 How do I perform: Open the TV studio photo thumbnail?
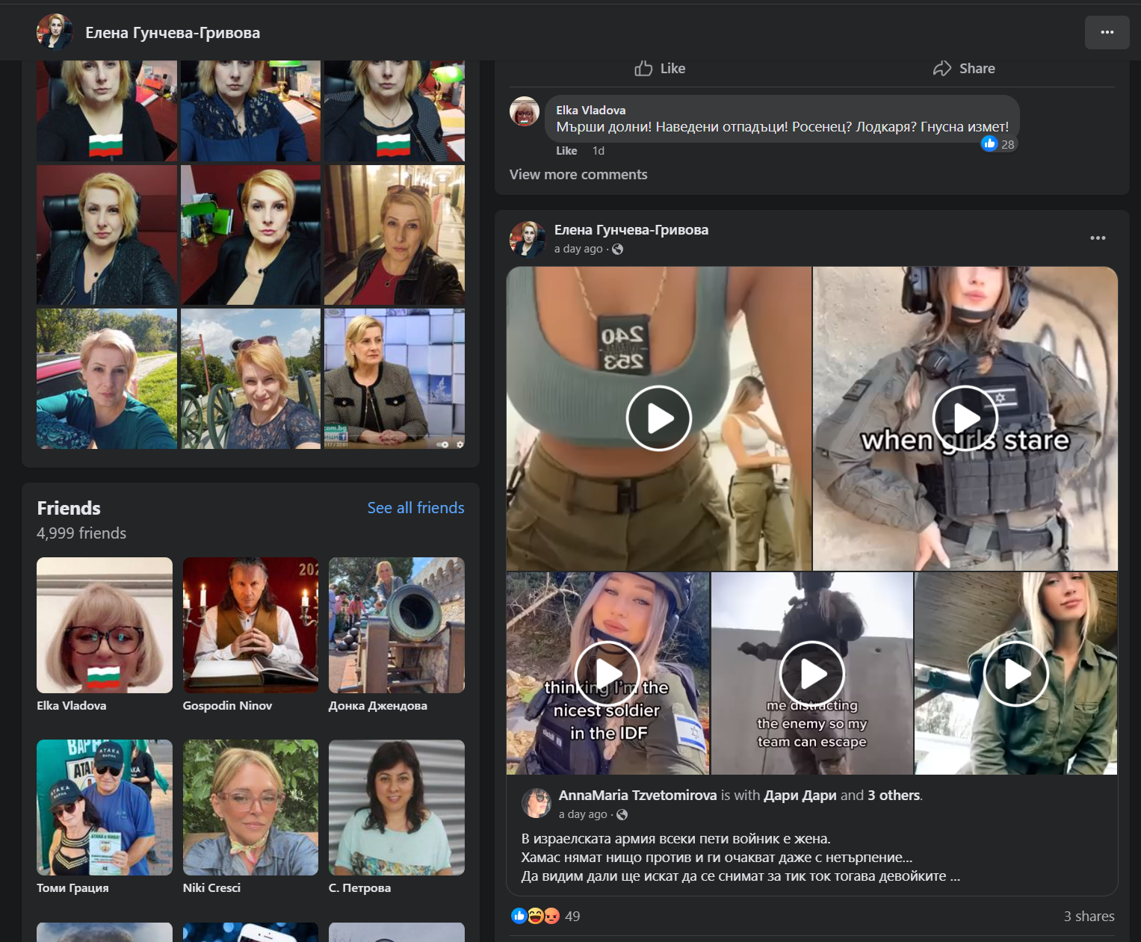coord(395,379)
